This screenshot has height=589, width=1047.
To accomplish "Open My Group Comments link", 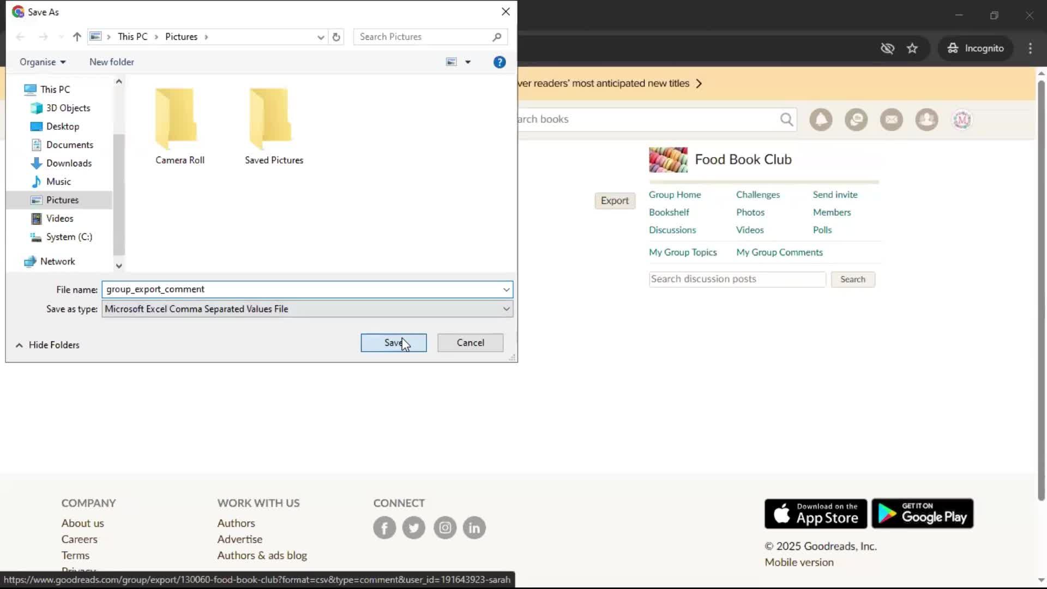I will (779, 252).
